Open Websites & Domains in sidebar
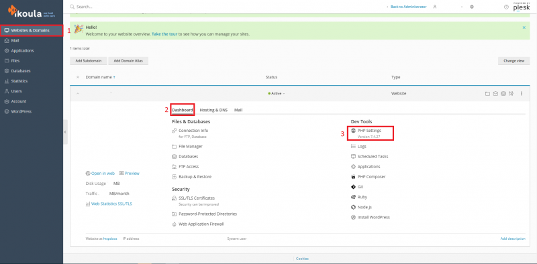Screen dimensions: 537x264 click(x=32, y=30)
